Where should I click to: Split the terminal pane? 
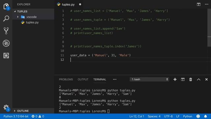(183, 79)
